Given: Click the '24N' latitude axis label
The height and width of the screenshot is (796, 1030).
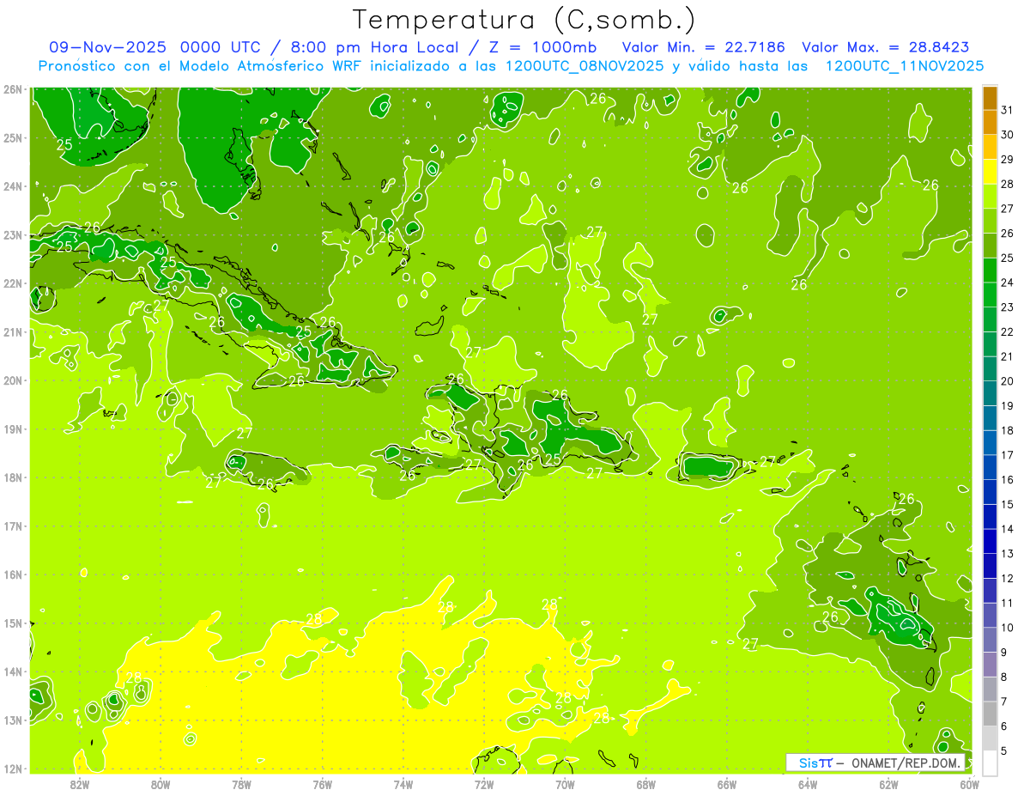Looking at the screenshot, I should point(12,186).
